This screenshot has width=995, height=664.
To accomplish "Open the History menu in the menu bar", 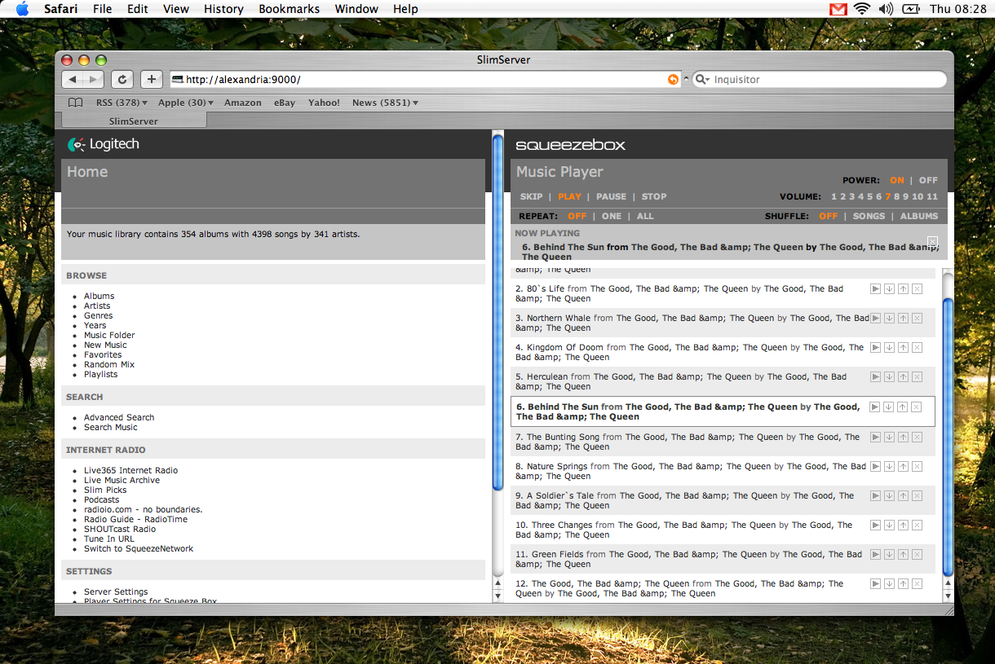I will 223,9.
